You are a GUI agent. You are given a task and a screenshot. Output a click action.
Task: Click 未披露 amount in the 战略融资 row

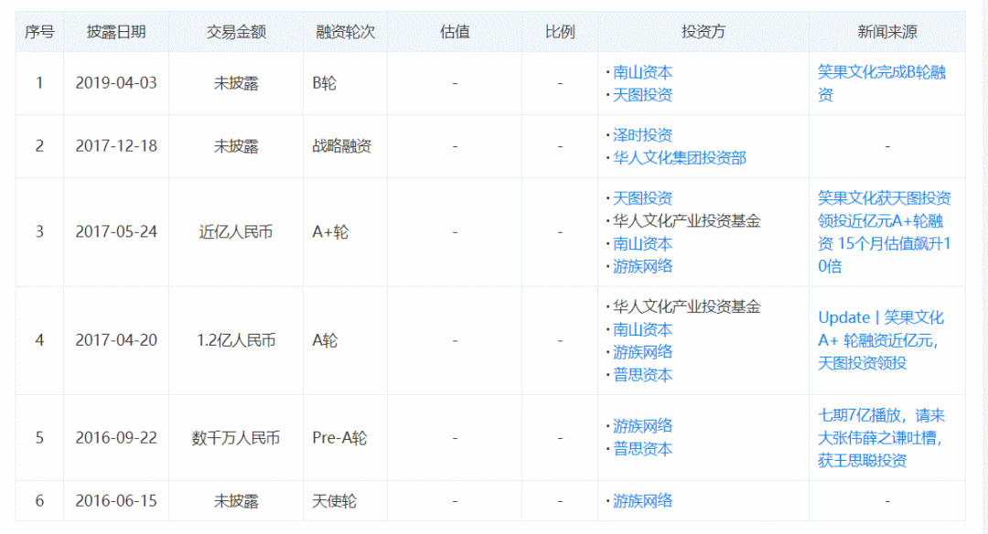236,146
